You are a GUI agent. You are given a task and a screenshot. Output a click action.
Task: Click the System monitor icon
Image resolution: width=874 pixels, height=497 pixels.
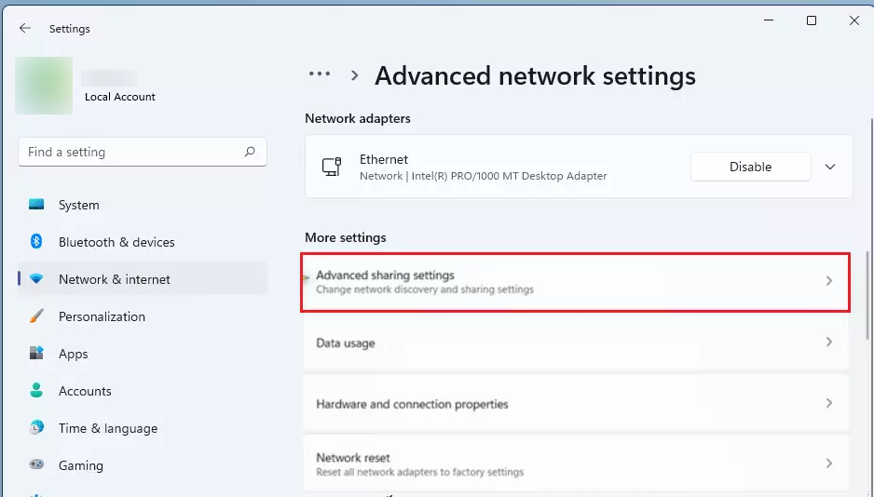point(36,204)
